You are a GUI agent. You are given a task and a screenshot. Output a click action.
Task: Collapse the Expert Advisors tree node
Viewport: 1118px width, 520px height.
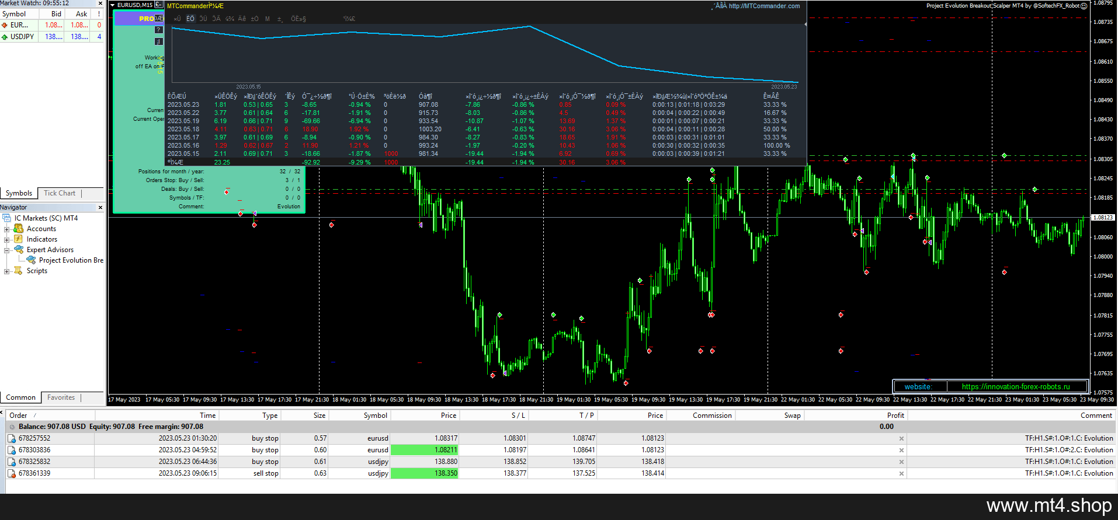pyautogui.click(x=6, y=250)
